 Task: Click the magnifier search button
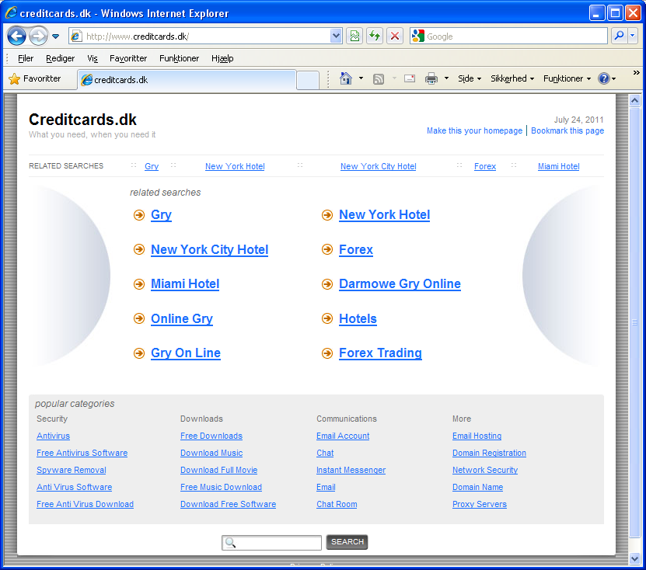pos(619,36)
